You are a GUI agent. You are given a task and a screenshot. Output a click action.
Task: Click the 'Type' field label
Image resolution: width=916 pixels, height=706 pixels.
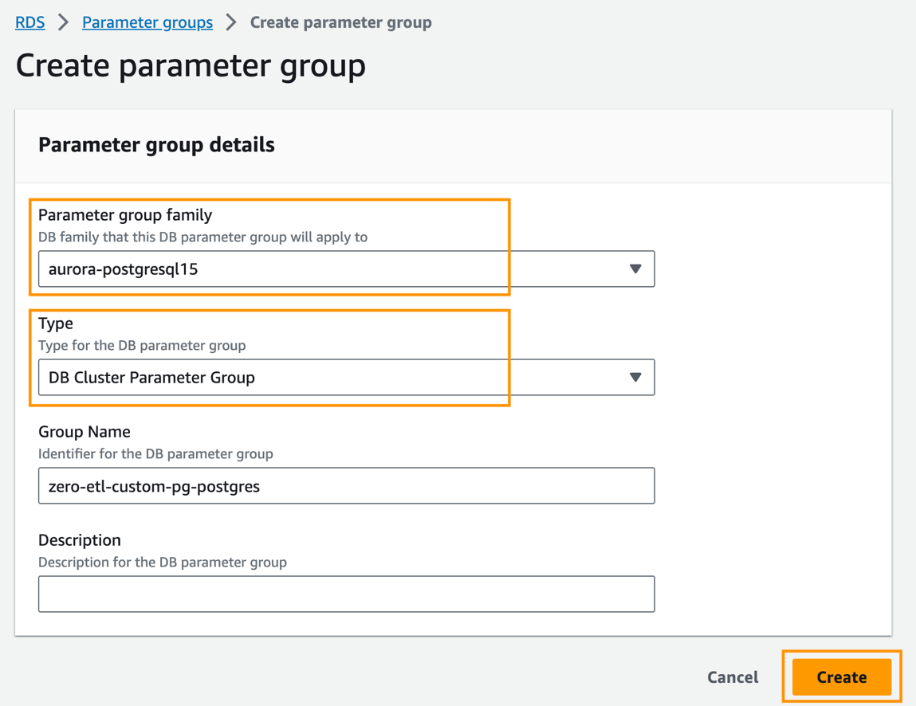(x=56, y=324)
